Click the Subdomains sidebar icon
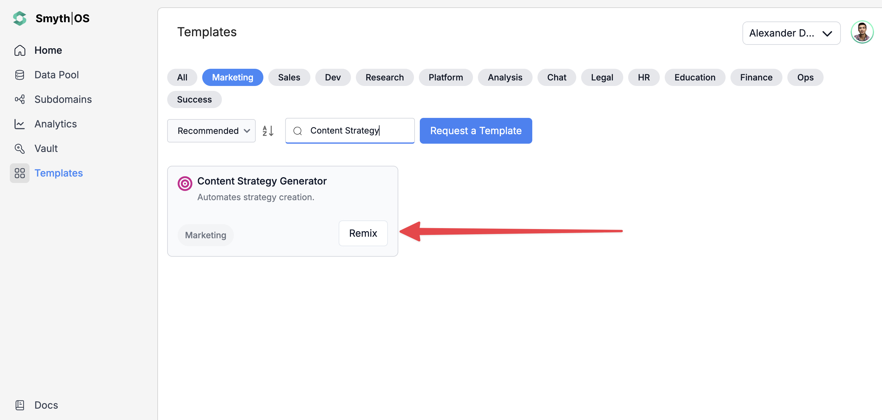Screen dimensions: 882x420 (20, 99)
